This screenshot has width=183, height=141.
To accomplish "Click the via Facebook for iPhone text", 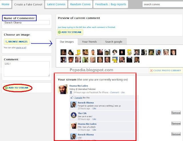I will [97, 92].
